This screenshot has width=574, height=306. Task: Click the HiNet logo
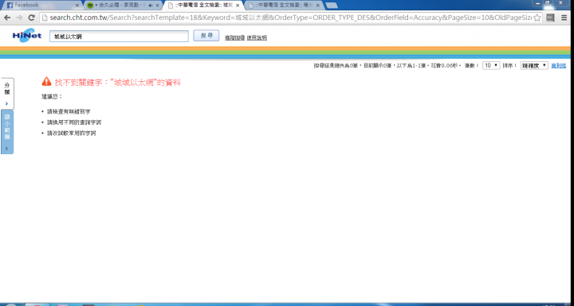pyautogui.click(x=27, y=36)
